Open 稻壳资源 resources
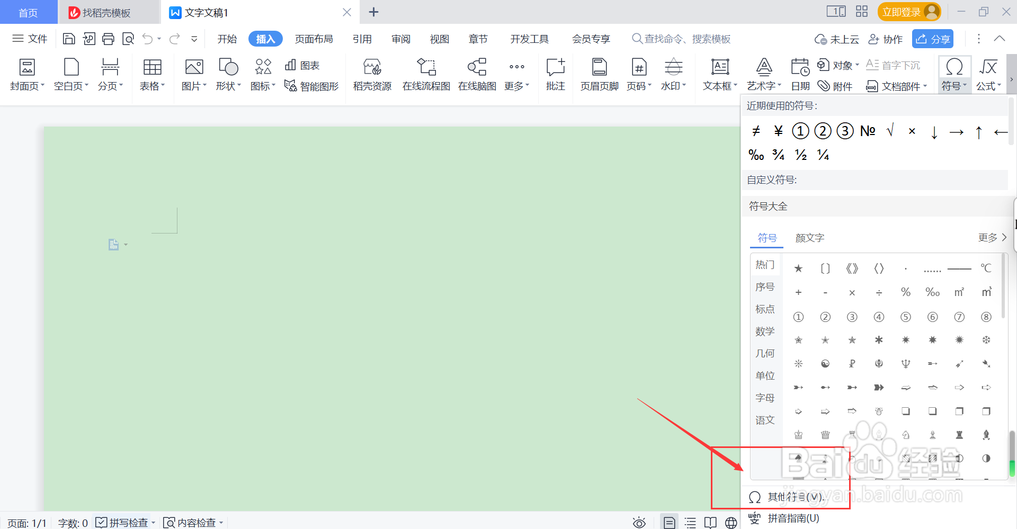This screenshot has height=529, width=1017. coord(372,74)
